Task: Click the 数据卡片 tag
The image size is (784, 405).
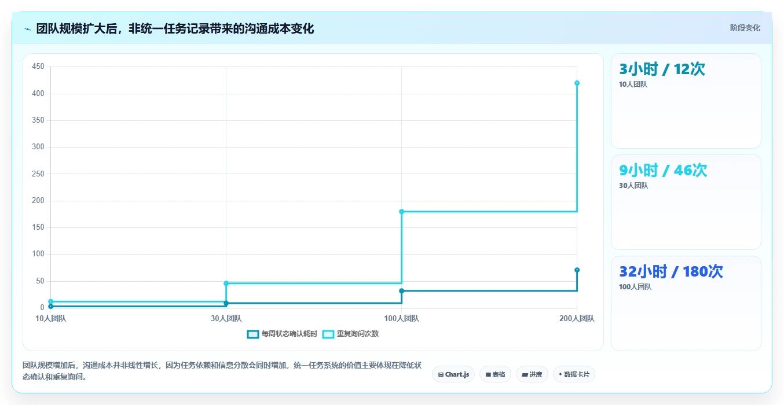Action: (574, 374)
